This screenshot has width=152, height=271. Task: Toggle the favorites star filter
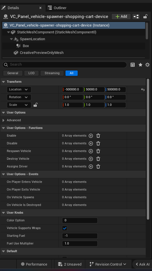[140, 65]
